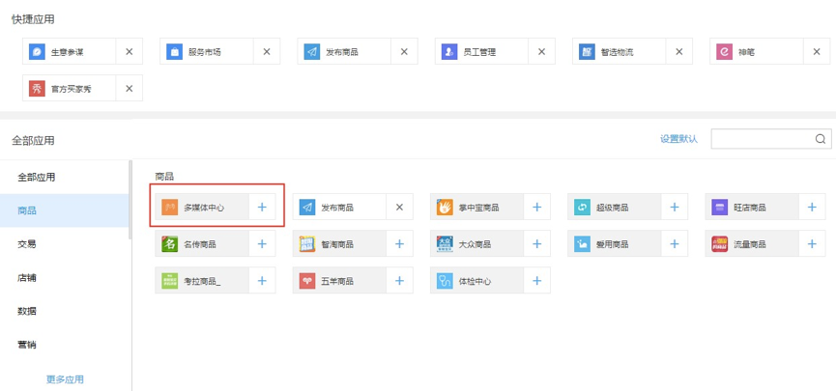Remove 发布商品 from the 商品 app list
The image size is (836, 391).
399,208
